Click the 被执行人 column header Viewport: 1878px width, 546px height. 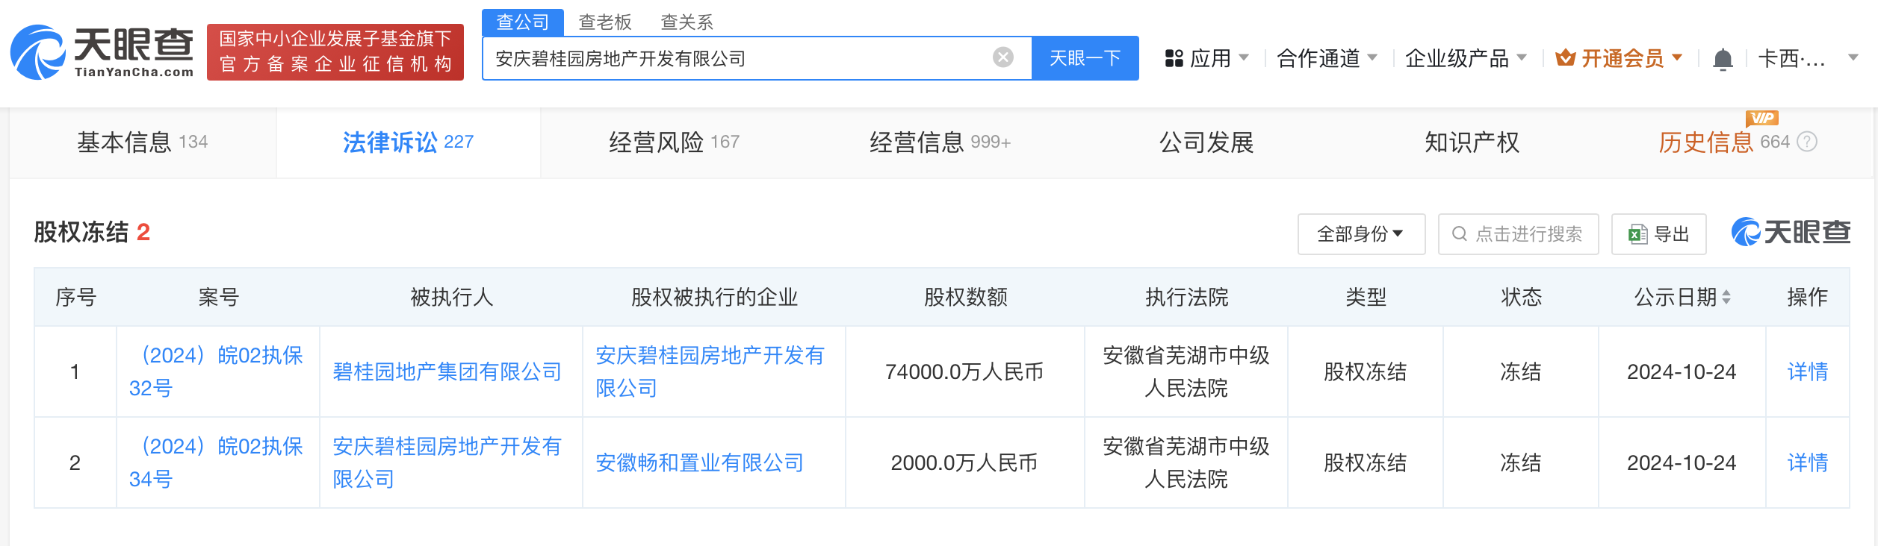452,297
